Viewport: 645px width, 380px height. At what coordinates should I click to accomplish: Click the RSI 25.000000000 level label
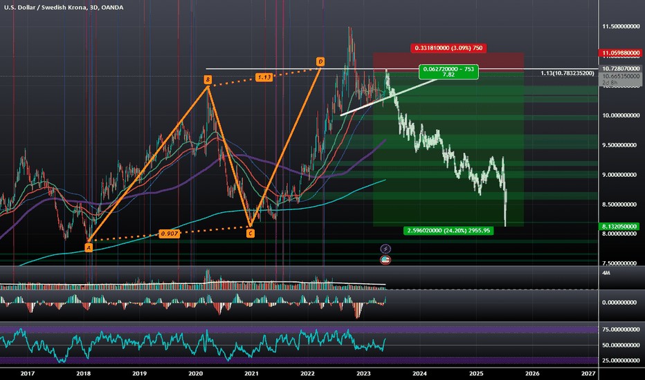tap(621, 361)
